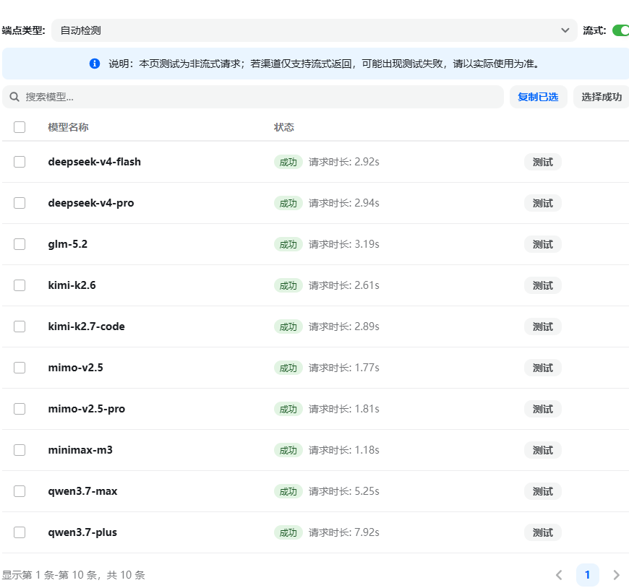Test the kimi-k2.7-code model
Image resolution: width=629 pixels, height=588 pixels.
543,327
